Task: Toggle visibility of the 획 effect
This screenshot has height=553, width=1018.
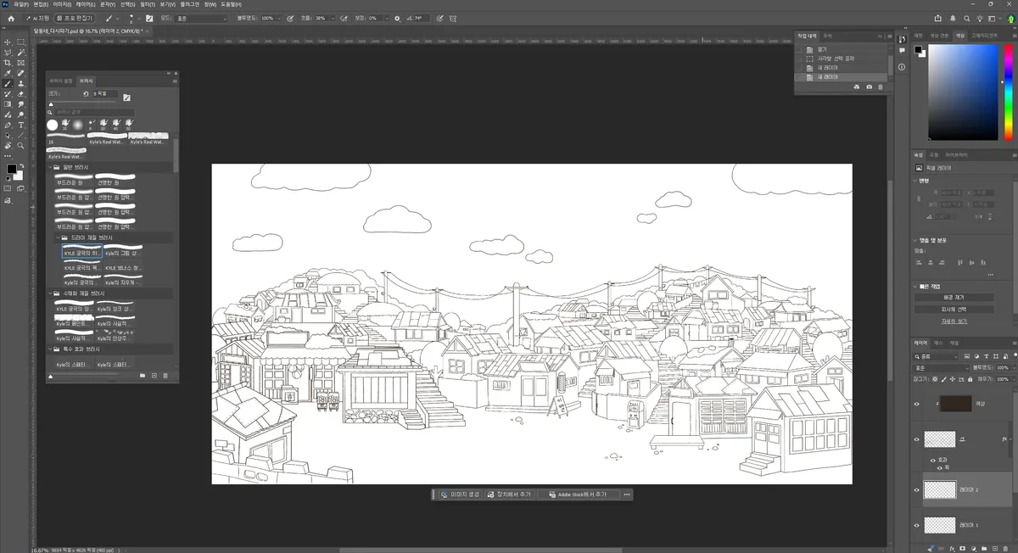Action: (x=938, y=467)
